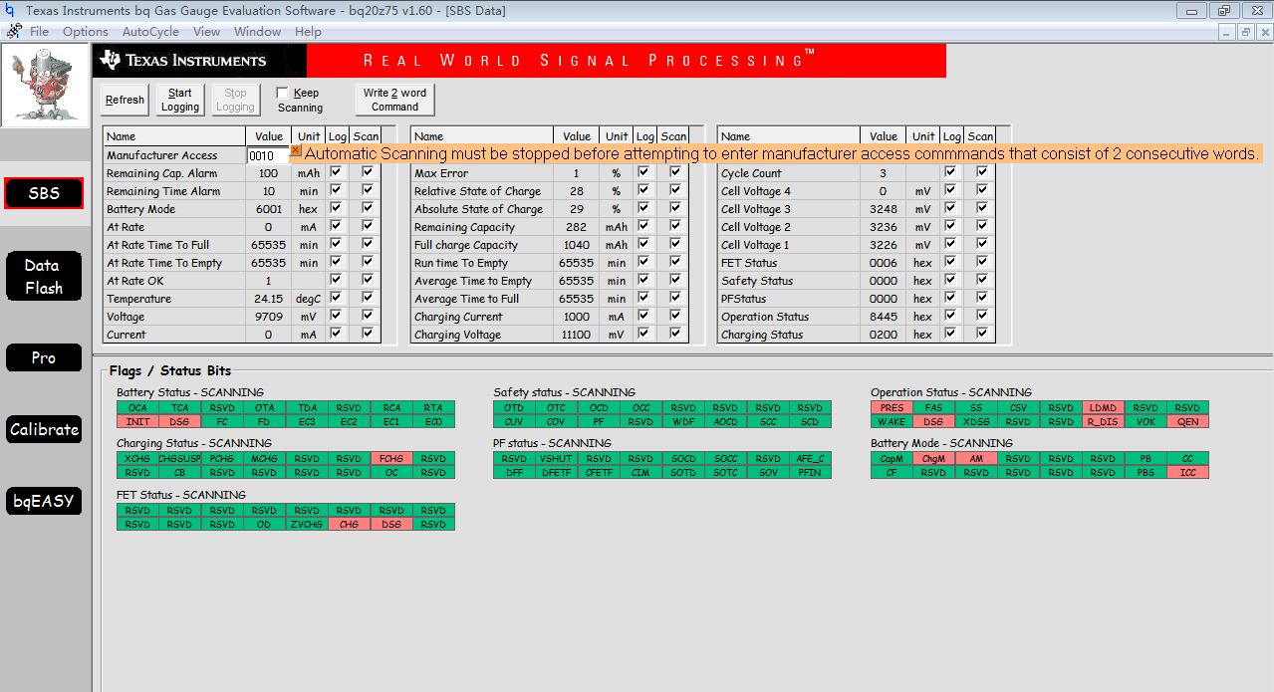Click the Operation Status value 8445
The width and height of the screenshot is (1274, 692).
883,317
